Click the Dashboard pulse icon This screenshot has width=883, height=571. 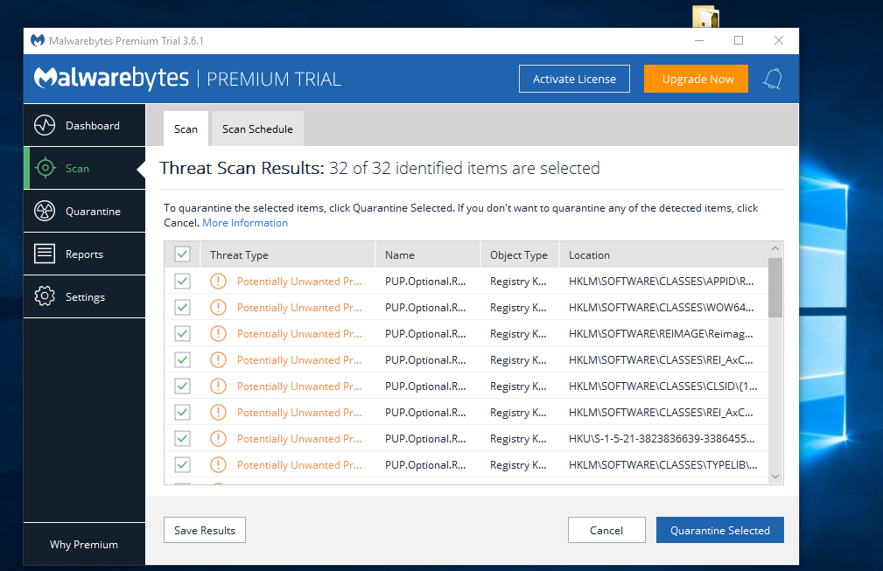pyautogui.click(x=45, y=125)
